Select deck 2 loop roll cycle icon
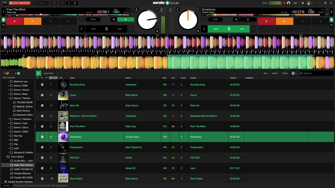This screenshot has width=335, height=188. [331, 30]
